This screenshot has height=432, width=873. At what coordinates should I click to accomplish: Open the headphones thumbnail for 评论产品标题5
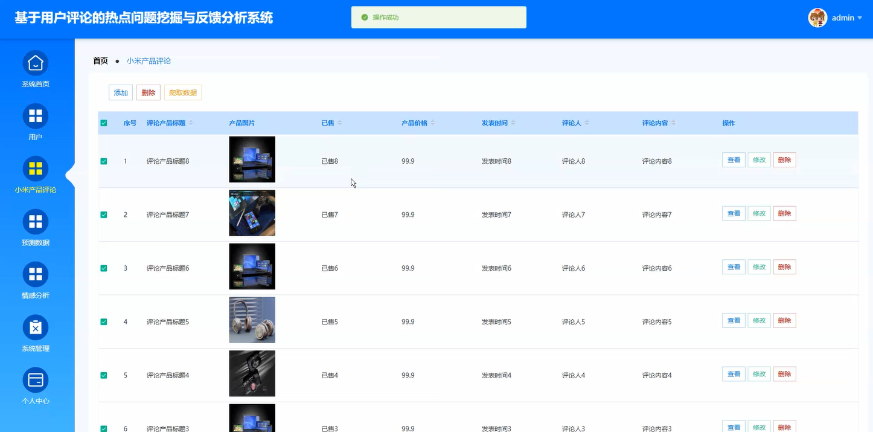tap(252, 320)
